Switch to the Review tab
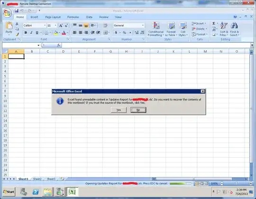The height and width of the screenshot is (199, 256). click(x=104, y=17)
